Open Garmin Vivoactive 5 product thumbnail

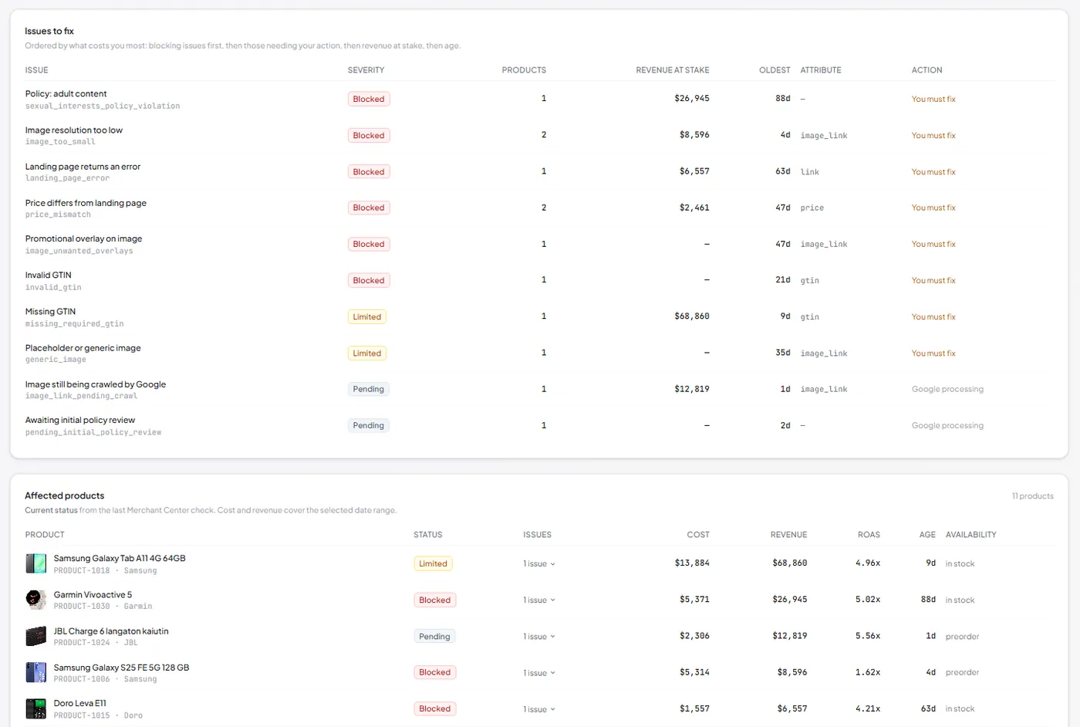[x=35, y=600]
